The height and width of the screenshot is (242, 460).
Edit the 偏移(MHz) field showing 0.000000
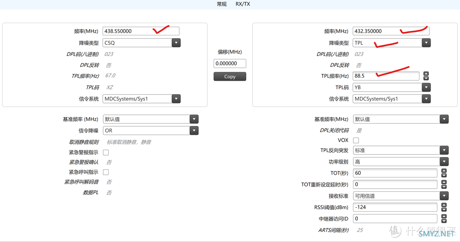click(x=230, y=63)
